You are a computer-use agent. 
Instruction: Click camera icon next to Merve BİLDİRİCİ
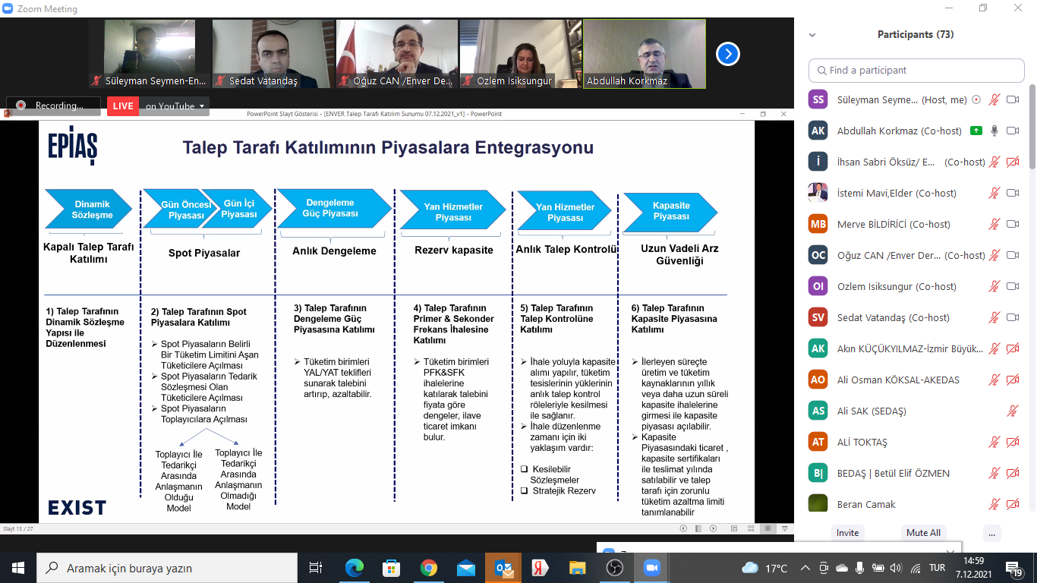[x=1012, y=224]
